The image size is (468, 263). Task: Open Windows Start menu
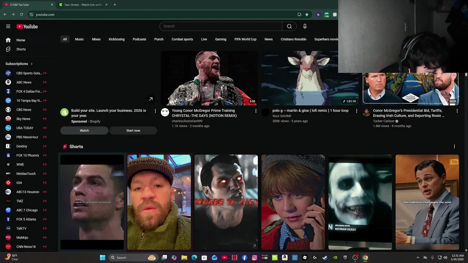pyautogui.click(x=103, y=258)
